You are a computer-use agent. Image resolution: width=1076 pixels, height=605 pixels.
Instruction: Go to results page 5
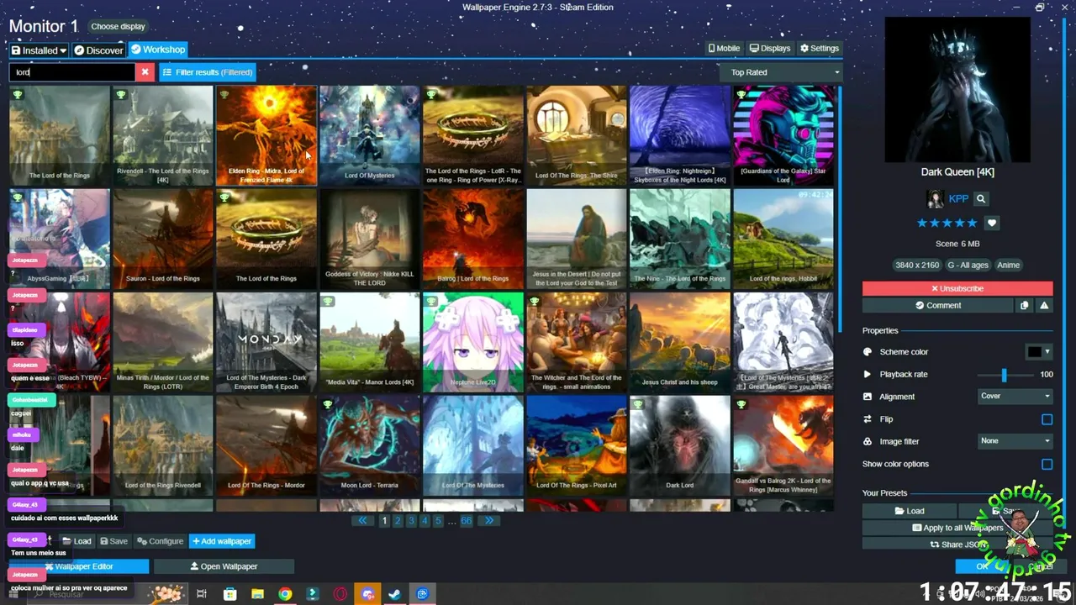438,521
